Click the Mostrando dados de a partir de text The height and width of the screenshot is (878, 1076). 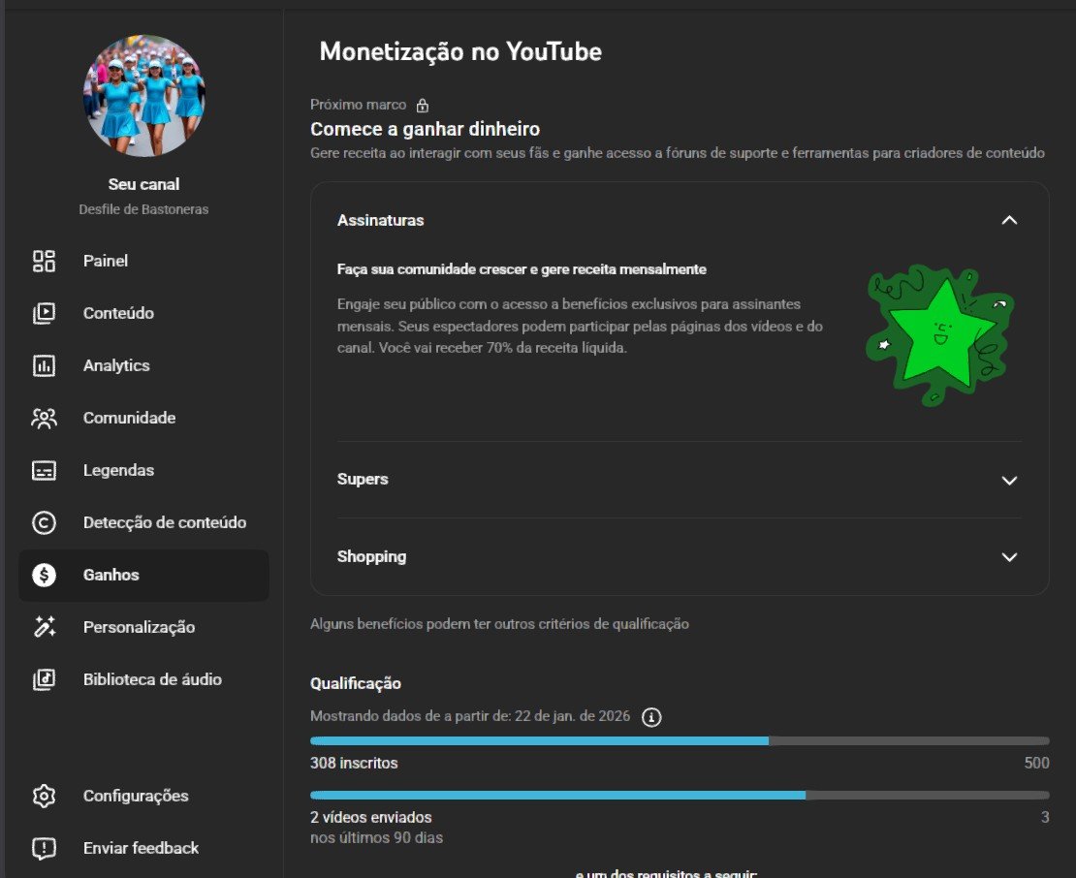470,716
